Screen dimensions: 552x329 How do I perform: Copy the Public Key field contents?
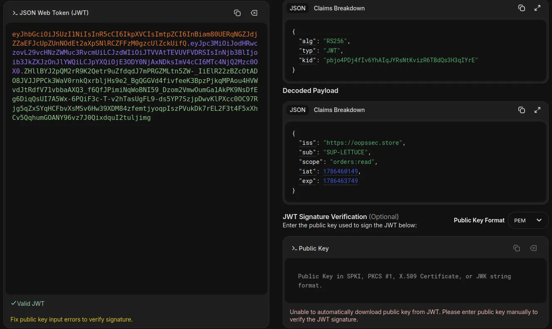517,248
